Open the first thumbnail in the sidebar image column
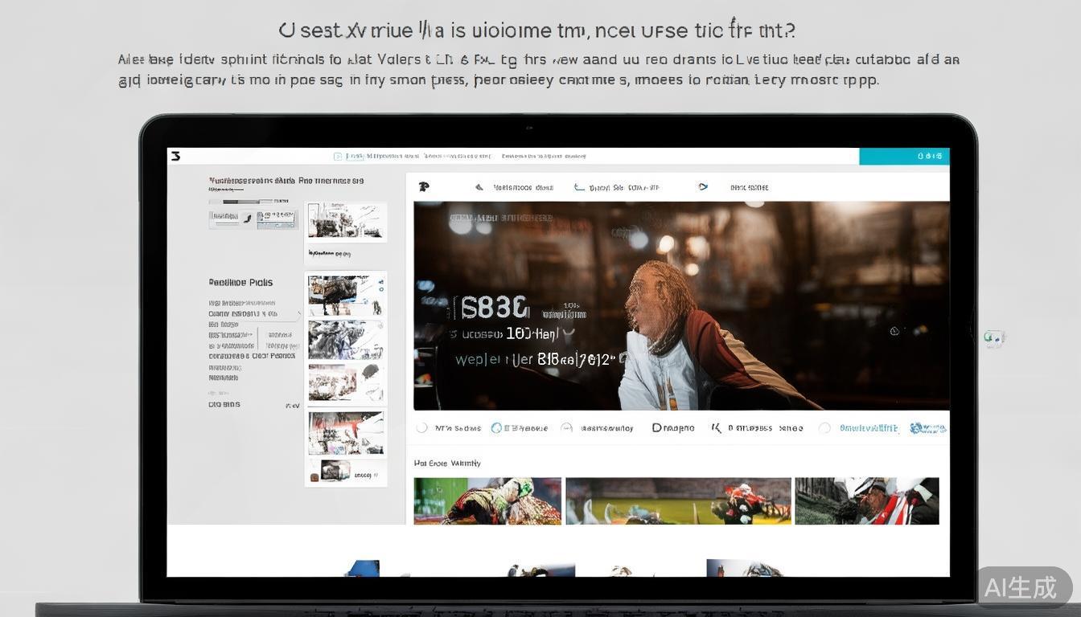 [x=346, y=221]
